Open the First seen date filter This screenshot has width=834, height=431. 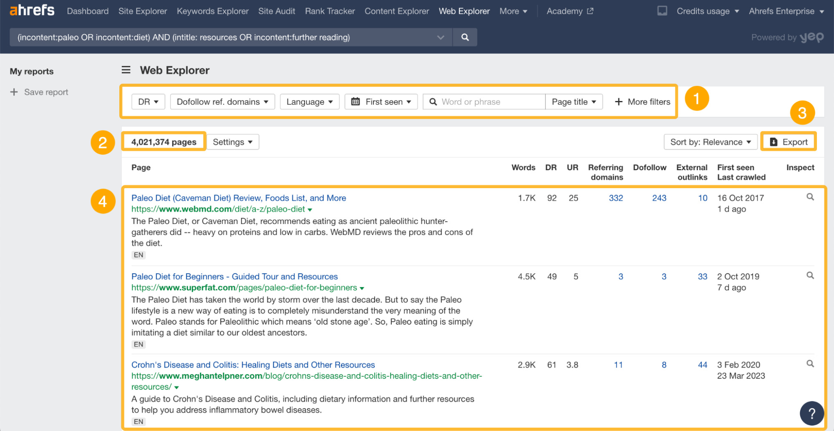(x=381, y=101)
